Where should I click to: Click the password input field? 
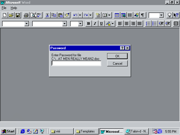(x=76, y=63)
